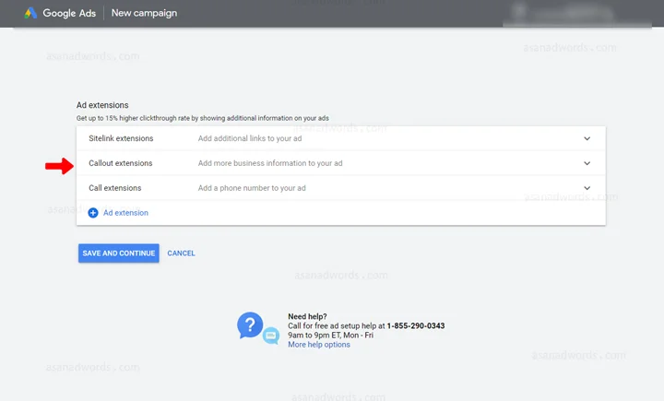Click the Ad extension link text
664x401 pixels.
[x=125, y=213]
